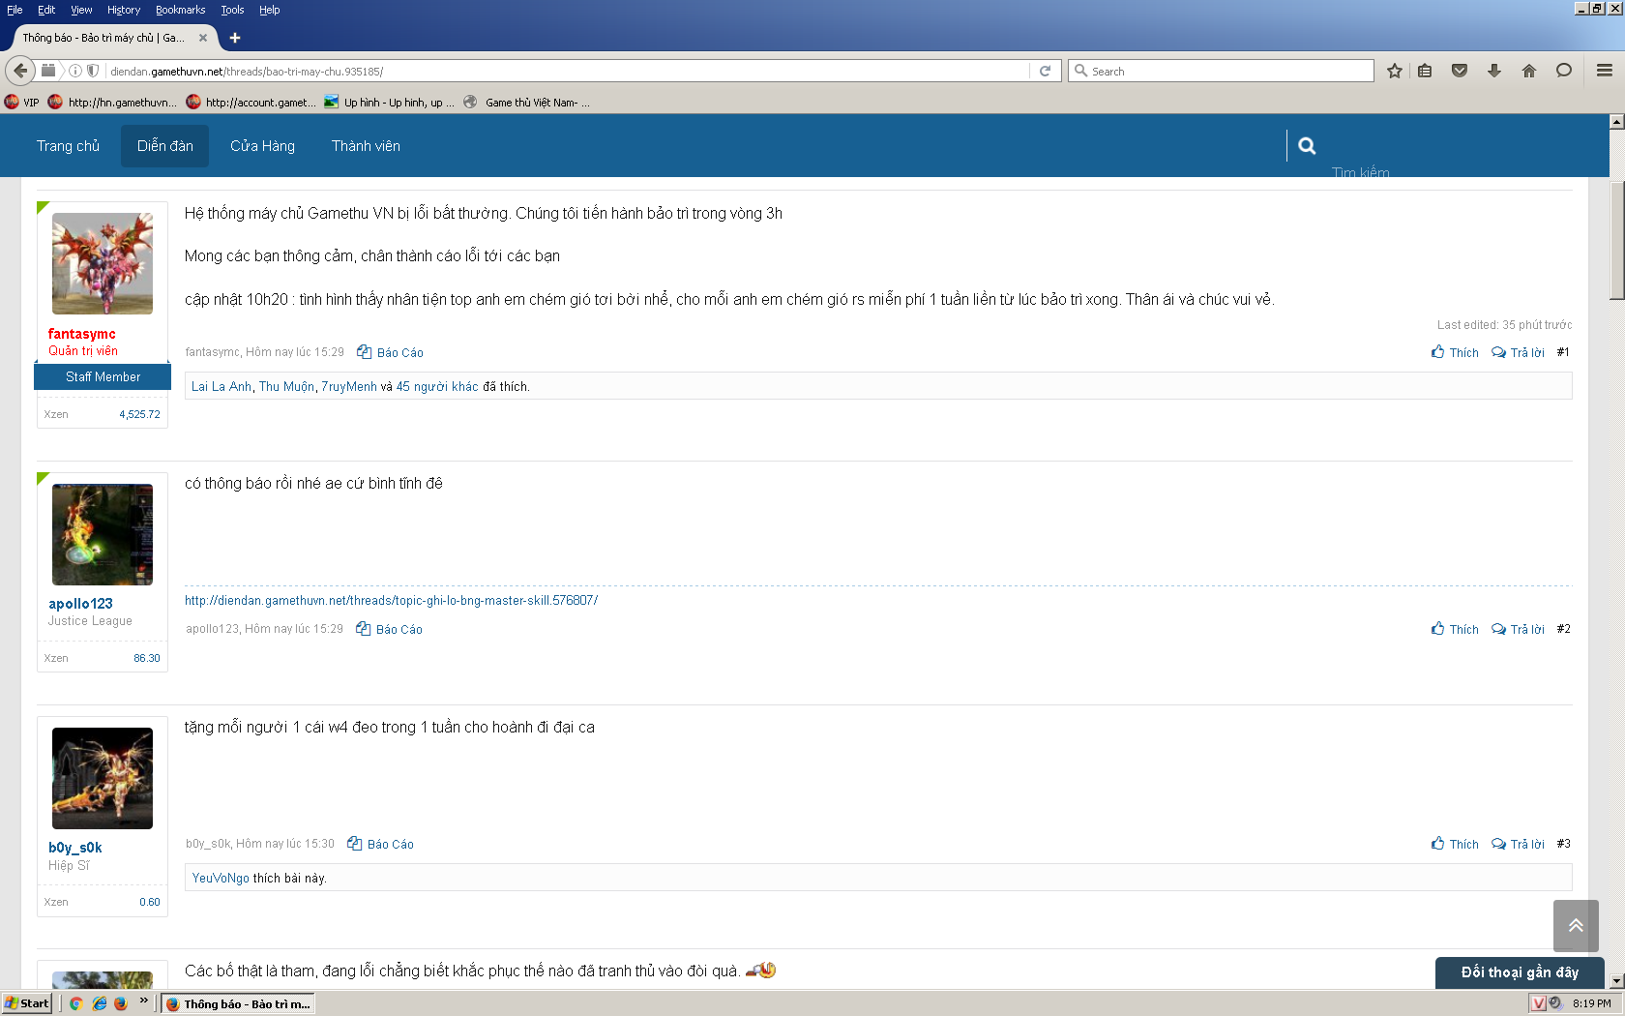1625x1016 pixels.
Task: Click Báo Cáo under b0y_s0k's post
Action: (x=380, y=844)
